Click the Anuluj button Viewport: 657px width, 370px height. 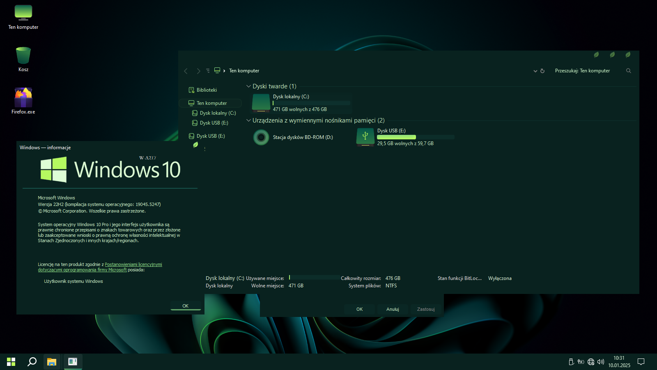click(393, 309)
